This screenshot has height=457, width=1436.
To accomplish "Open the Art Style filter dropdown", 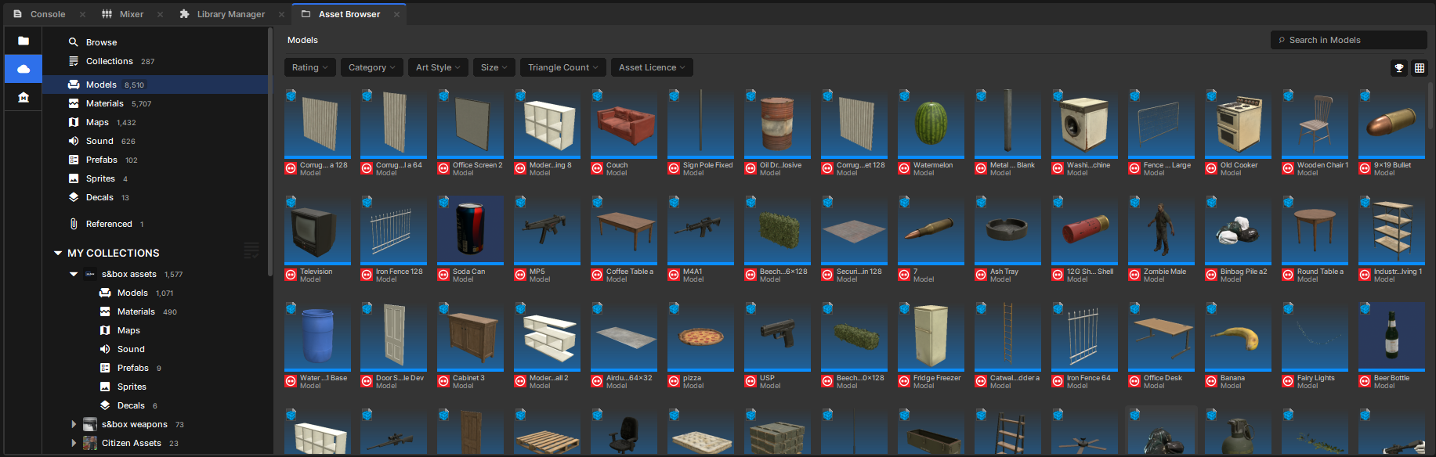I will coord(438,67).
